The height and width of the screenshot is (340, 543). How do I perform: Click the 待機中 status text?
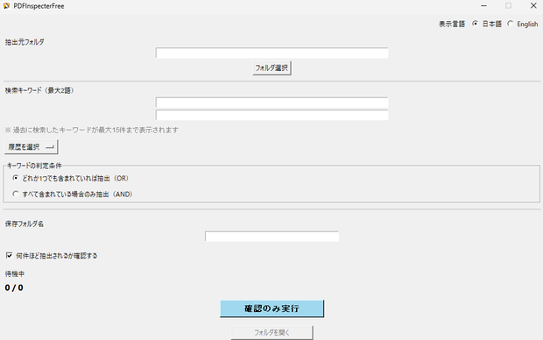tap(15, 273)
